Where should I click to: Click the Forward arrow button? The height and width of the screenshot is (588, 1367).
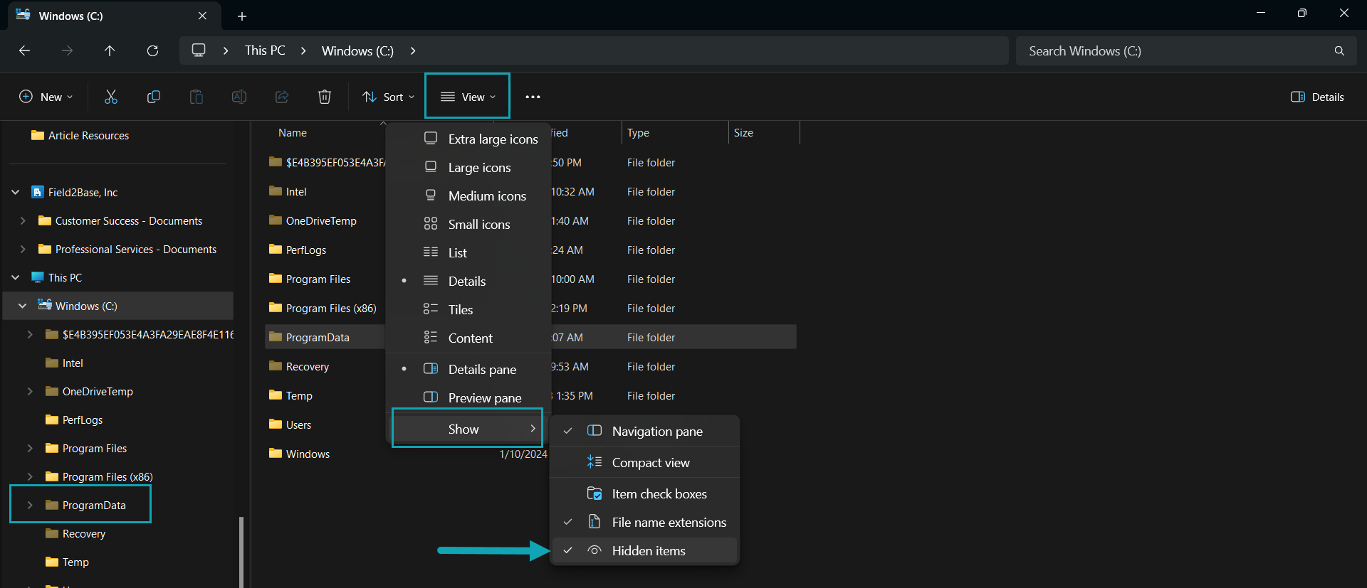pos(67,50)
